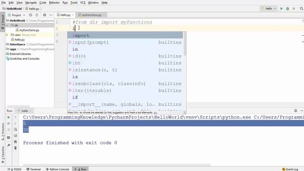Open the Tools menu

74,2
